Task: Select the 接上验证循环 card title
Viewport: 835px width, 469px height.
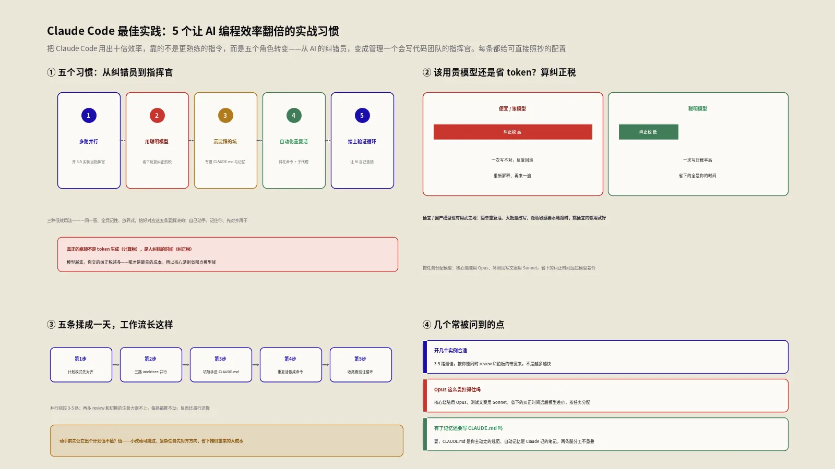Action: click(x=362, y=142)
